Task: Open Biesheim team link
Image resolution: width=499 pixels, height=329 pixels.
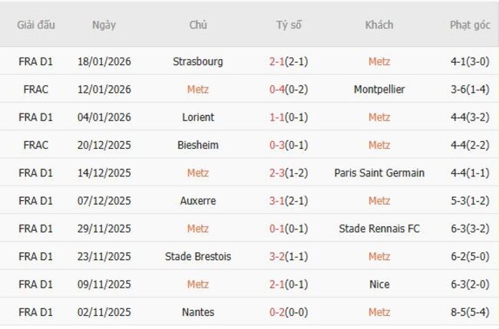Action: coord(198,145)
